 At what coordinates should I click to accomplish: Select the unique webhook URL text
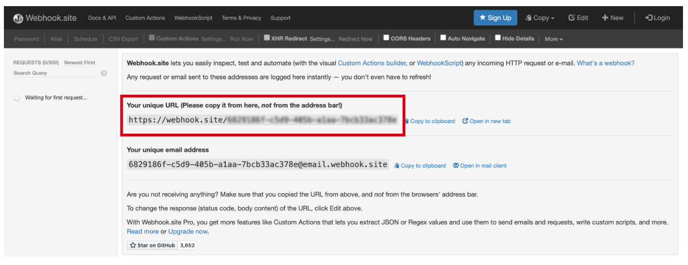(x=262, y=120)
